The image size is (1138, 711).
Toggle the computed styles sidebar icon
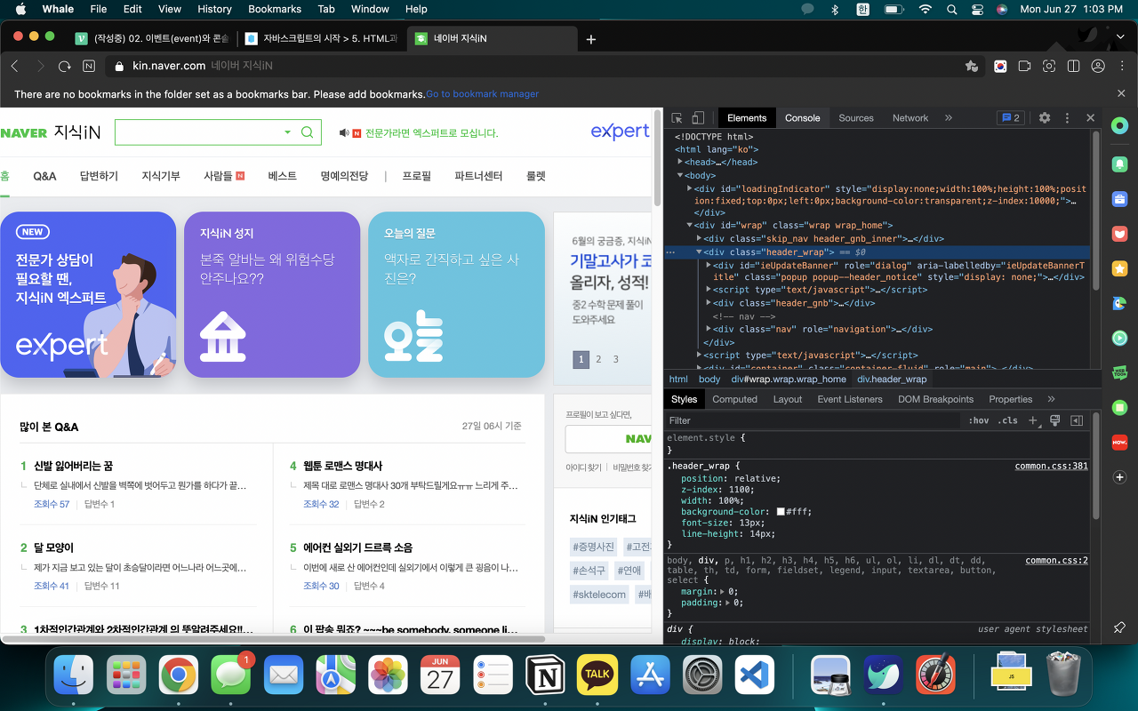pyautogui.click(x=1077, y=420)
